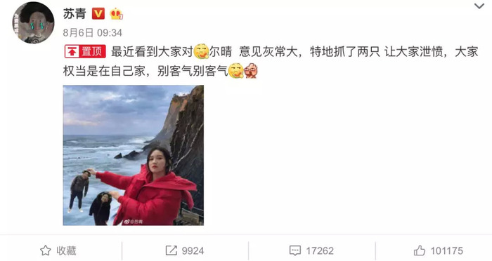Click the yummy-face emoji after 别客气
This screenshot has width=492, height=261.
click(235, 71)
